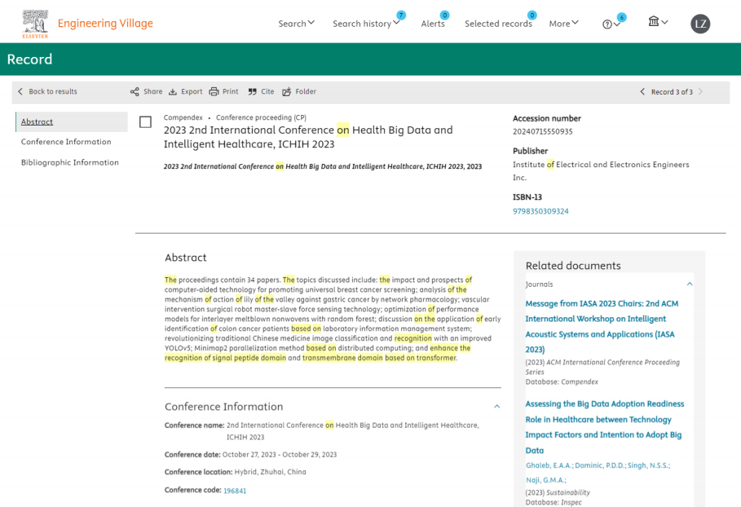The height and width of the screenshot is (507, 741).
Task: Open author link Ghaleb, E.A.A.
Action: 549,465
